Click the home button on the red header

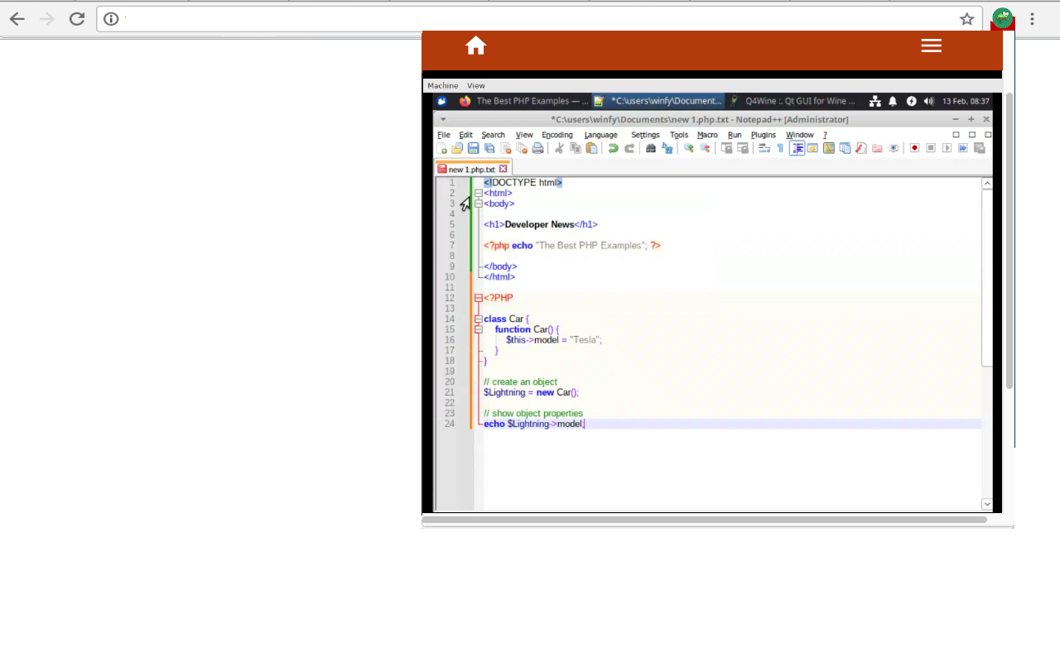[x=475, y=46]
